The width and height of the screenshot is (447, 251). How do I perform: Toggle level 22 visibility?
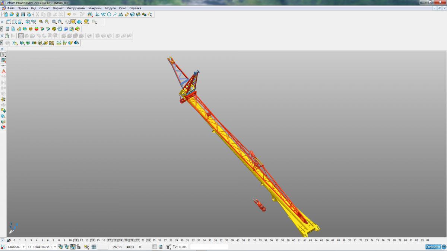(x=137, y=240)
